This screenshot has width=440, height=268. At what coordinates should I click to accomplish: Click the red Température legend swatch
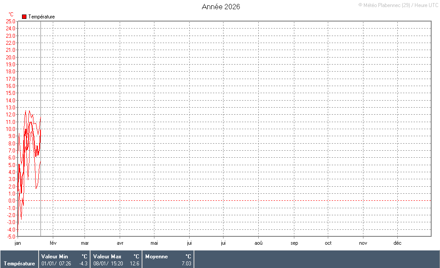coord(24,17)
